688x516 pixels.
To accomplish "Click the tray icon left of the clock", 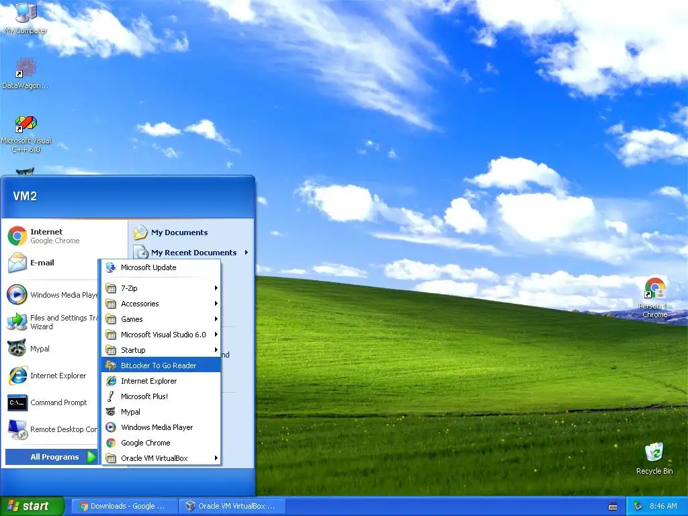I will pos(638,506).
